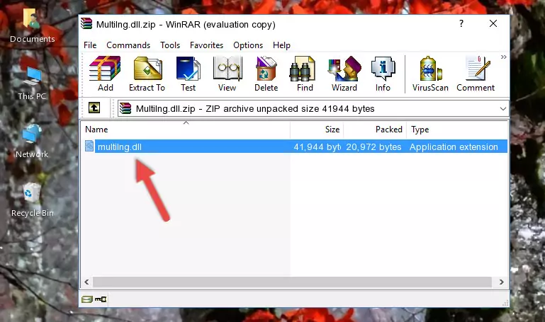The width and height of the screenshot is (545, 322).
Task: Sort by Name column header
Action: (186, 130)
